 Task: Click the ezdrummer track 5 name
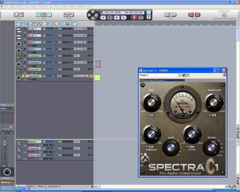coord(34,56)
